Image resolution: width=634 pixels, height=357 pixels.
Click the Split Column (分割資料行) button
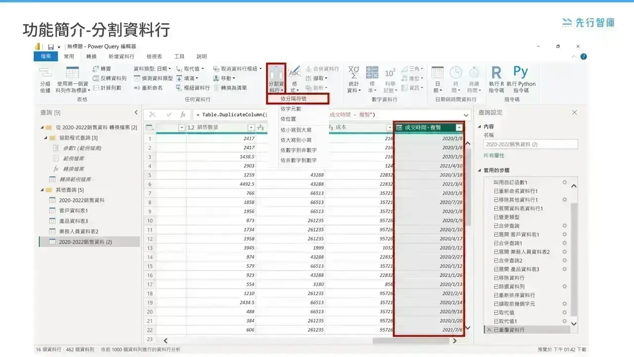point(276,78)
